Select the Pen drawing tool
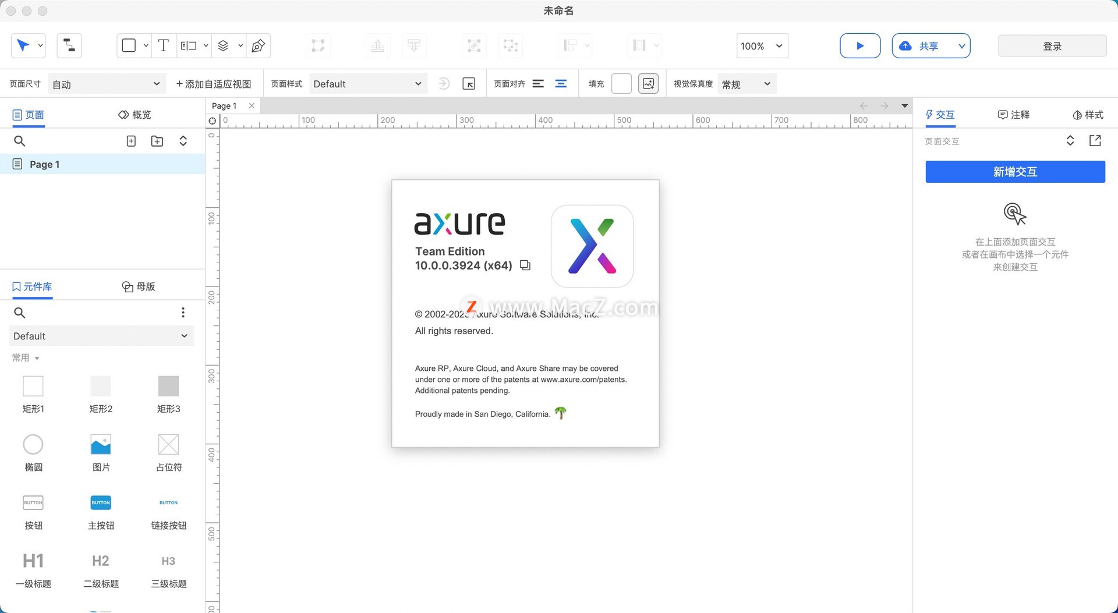 pos(259,45)
